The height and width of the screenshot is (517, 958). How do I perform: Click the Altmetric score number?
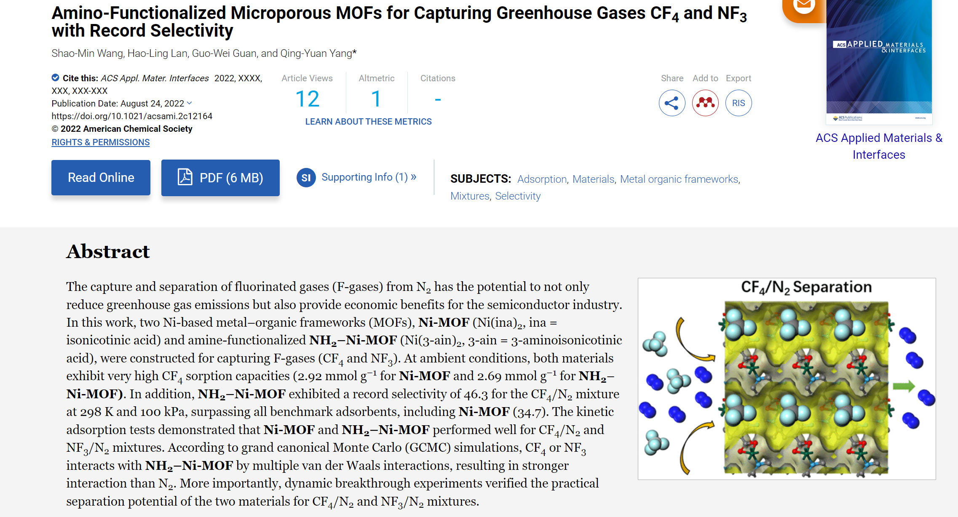coord(376,99)
